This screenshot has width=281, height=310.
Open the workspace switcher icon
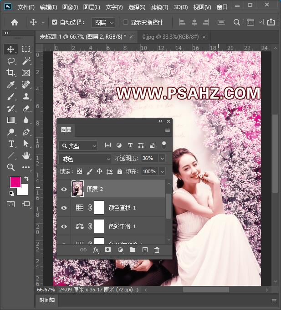[250, 22]
